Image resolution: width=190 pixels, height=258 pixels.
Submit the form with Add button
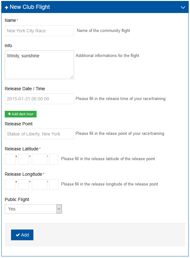click(x=22, y=235)
